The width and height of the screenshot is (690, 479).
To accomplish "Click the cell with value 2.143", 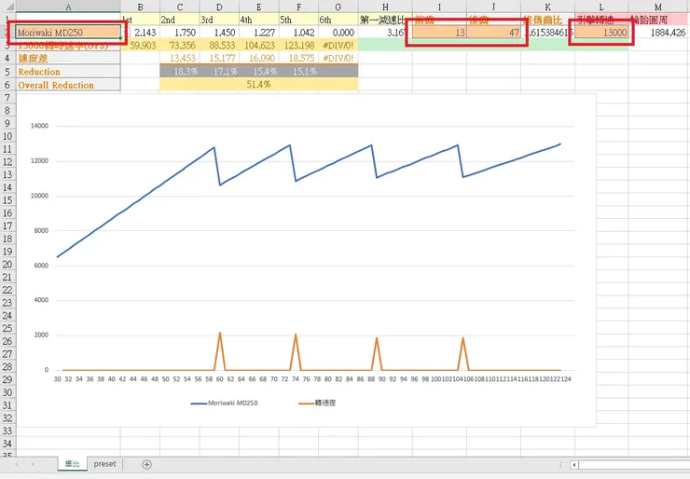I will [x=141, y=33].
